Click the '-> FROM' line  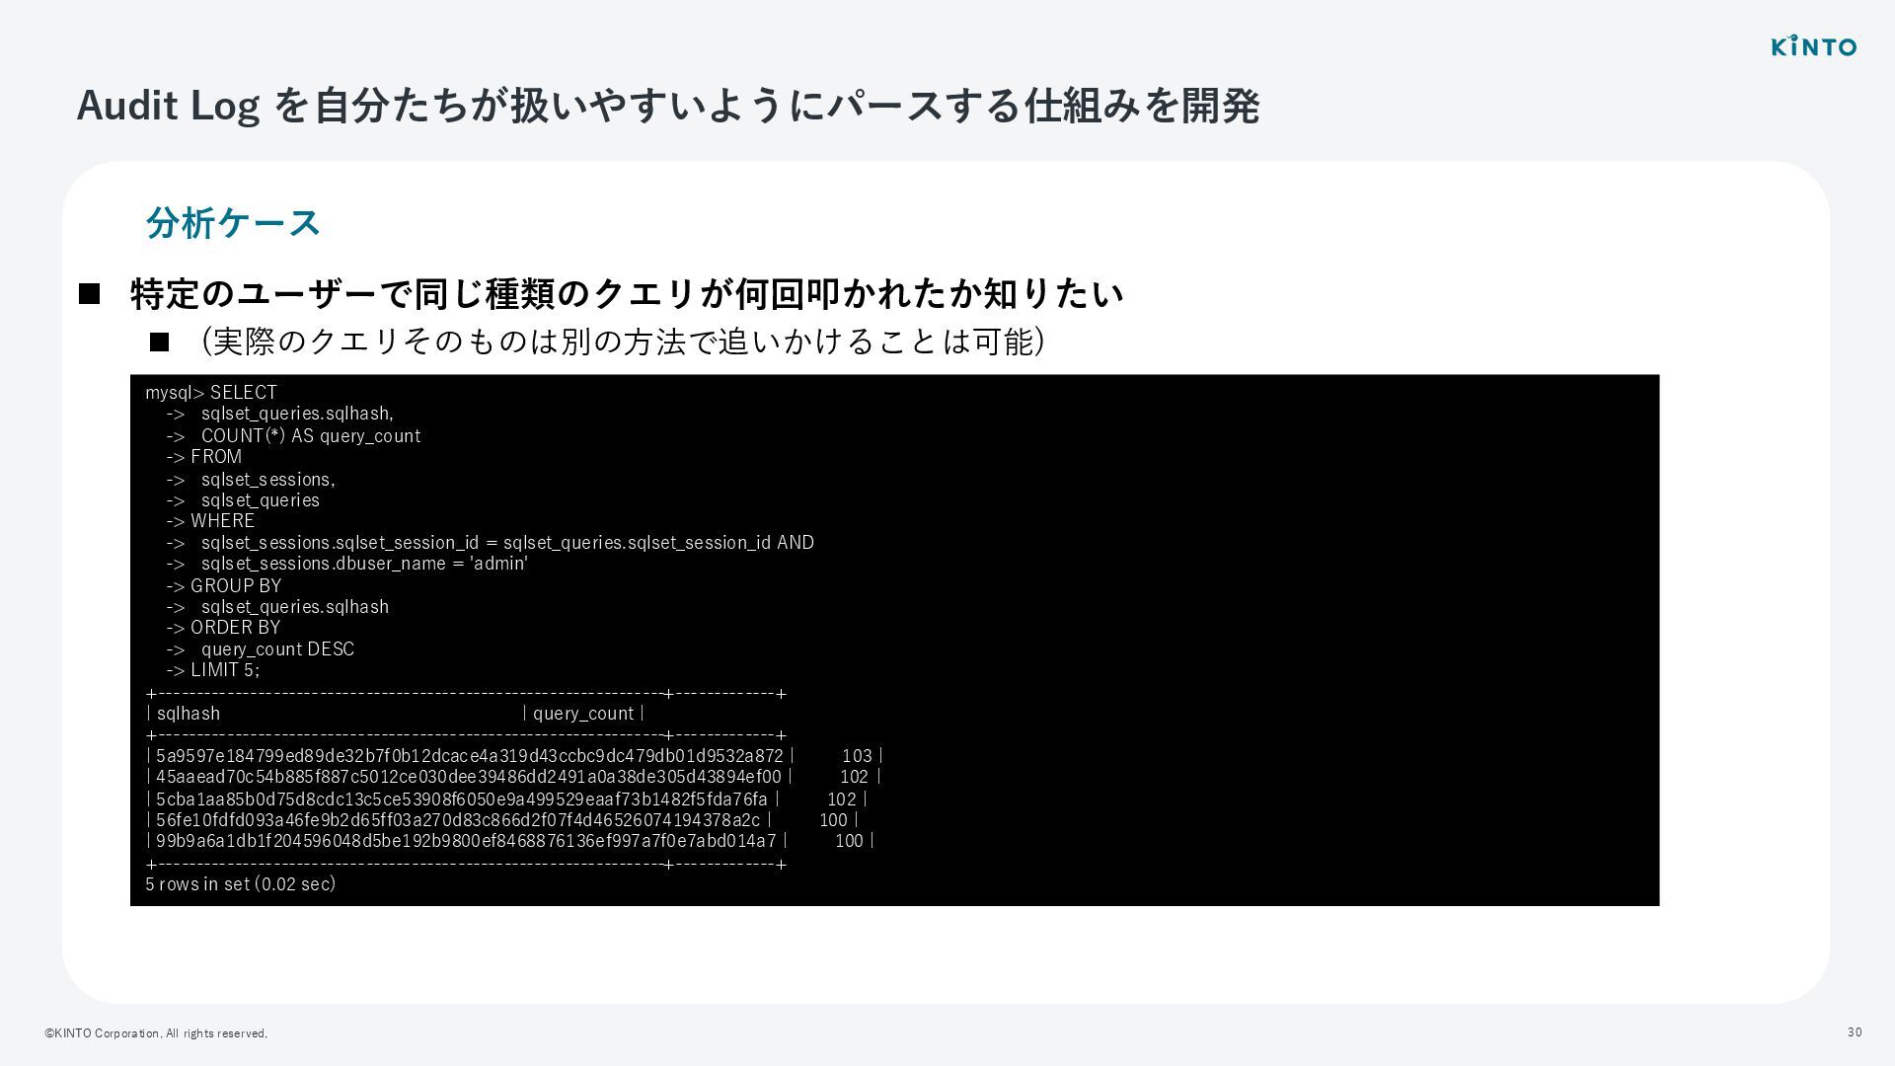[x=204, y=457]
